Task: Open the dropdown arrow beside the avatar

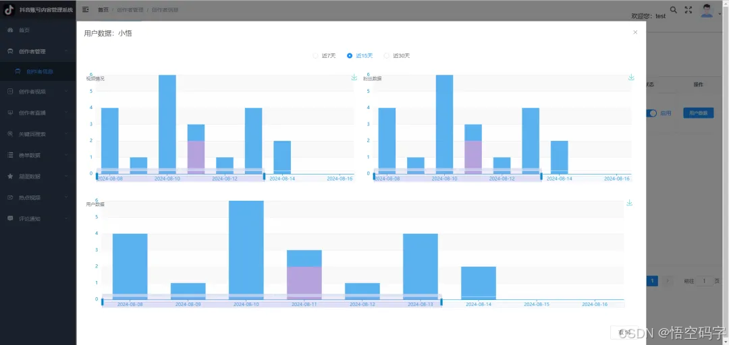Action: pos(720,13)
